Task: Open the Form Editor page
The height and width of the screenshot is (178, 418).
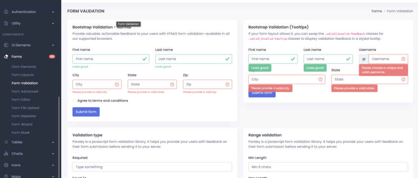Action: click(21, 99)
